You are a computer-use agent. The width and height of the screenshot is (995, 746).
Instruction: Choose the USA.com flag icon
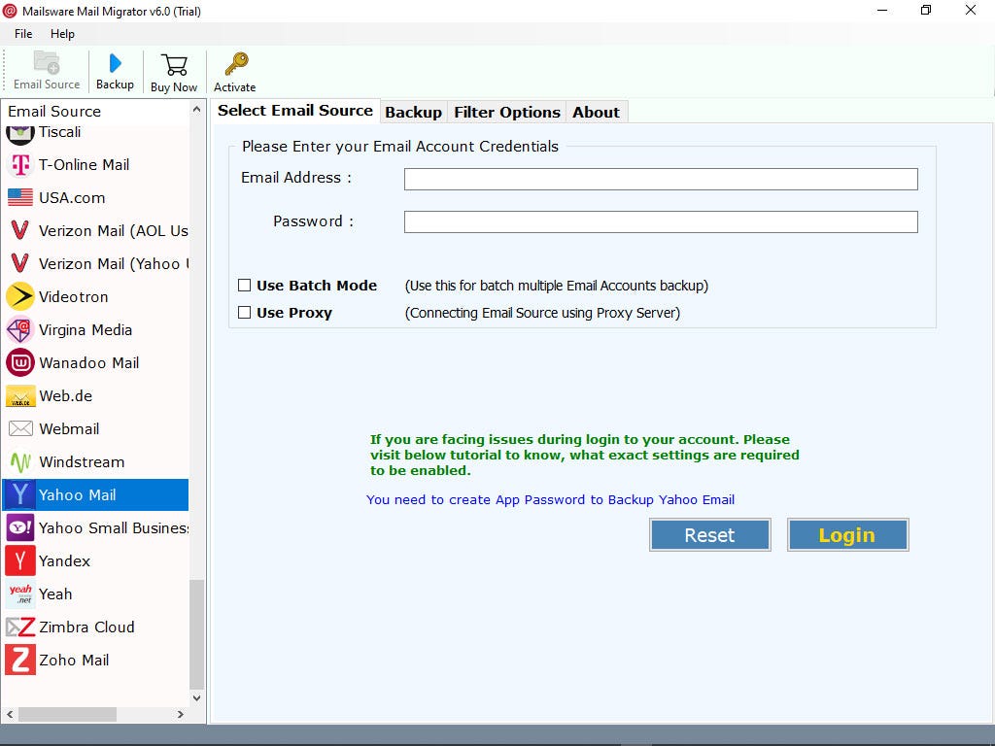(x=20, y=198)
